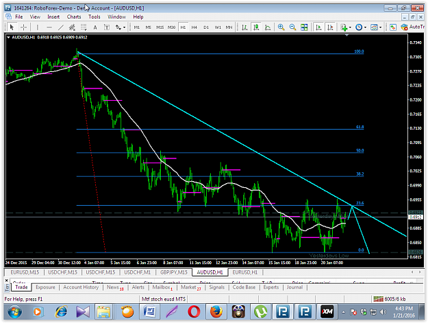Activate the crosshair tool
The height and width of the screenshot is (323, 428).
pos(23,27)
